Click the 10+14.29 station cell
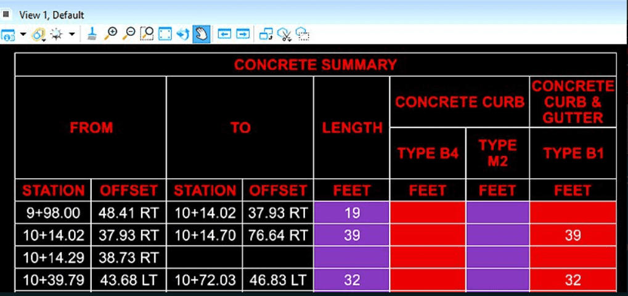Screen dimensions: 628x296 coord(54,258)
